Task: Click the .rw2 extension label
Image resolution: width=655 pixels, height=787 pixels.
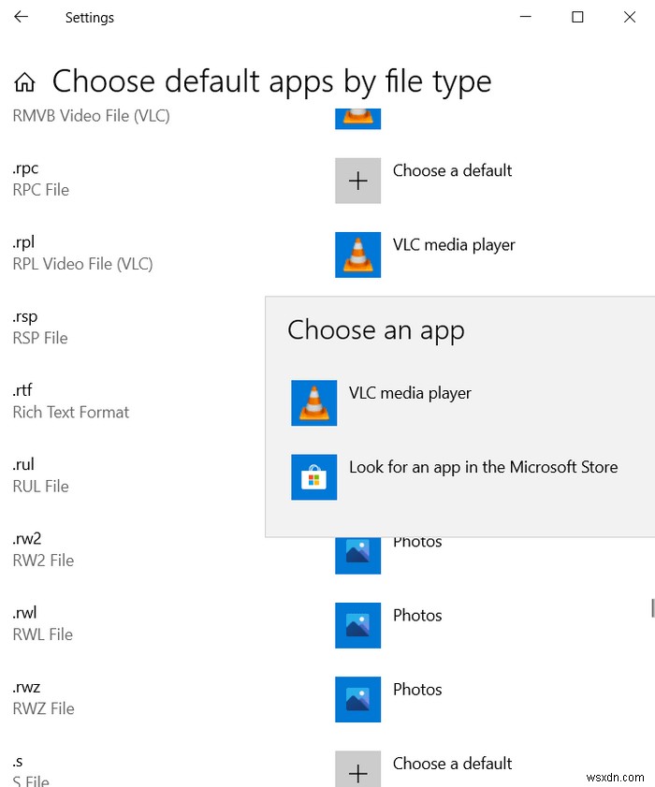Action: 26,539
